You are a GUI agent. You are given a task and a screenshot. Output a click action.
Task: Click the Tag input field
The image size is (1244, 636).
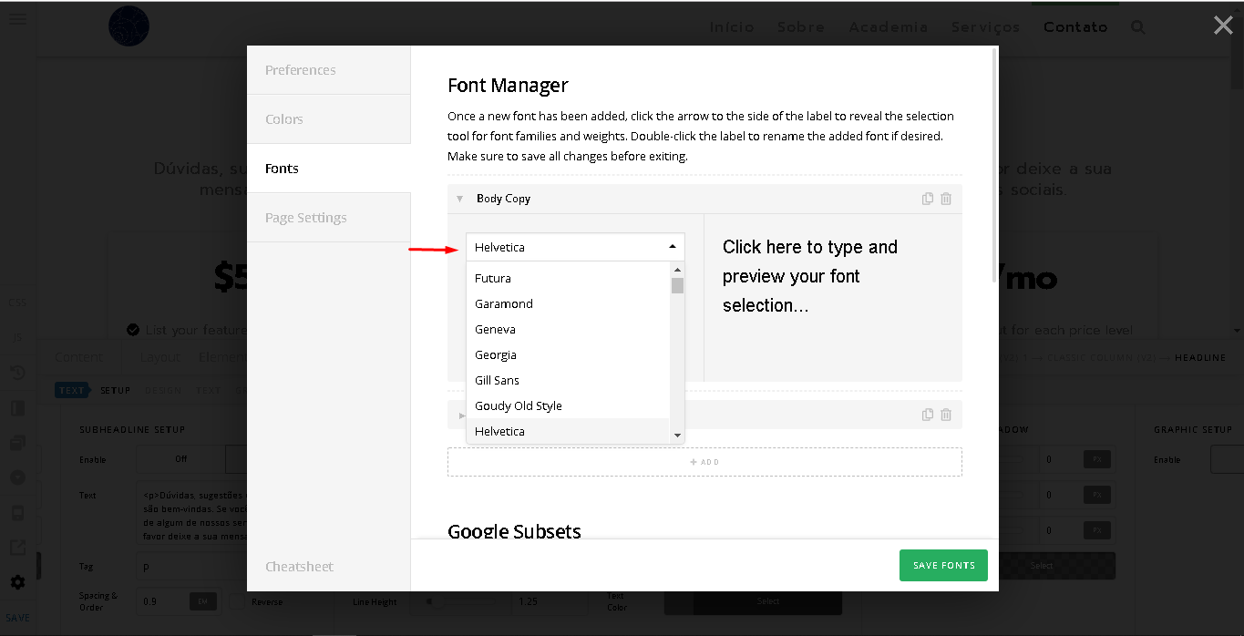click(x=192, y=566)
